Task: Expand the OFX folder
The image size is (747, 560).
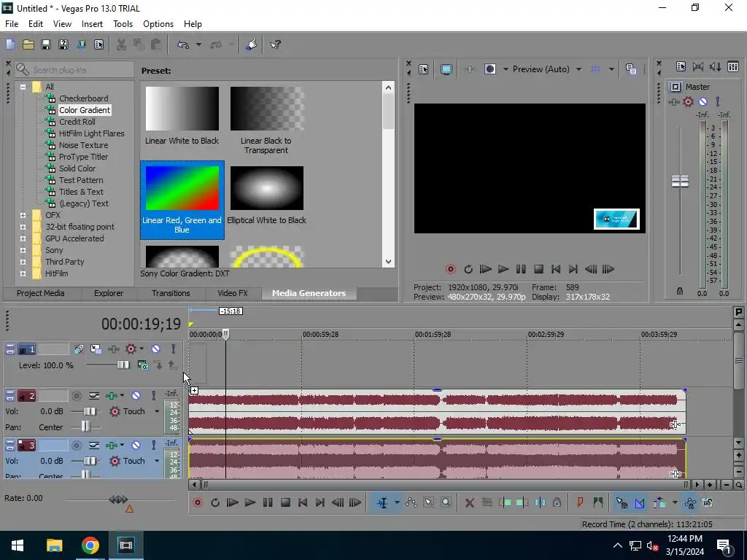Action: click(23, 215)
